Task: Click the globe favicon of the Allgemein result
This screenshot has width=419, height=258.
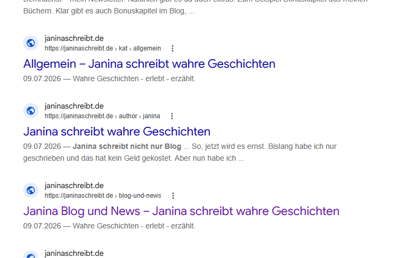Action: pyautogui.click(x=31, y=43)
